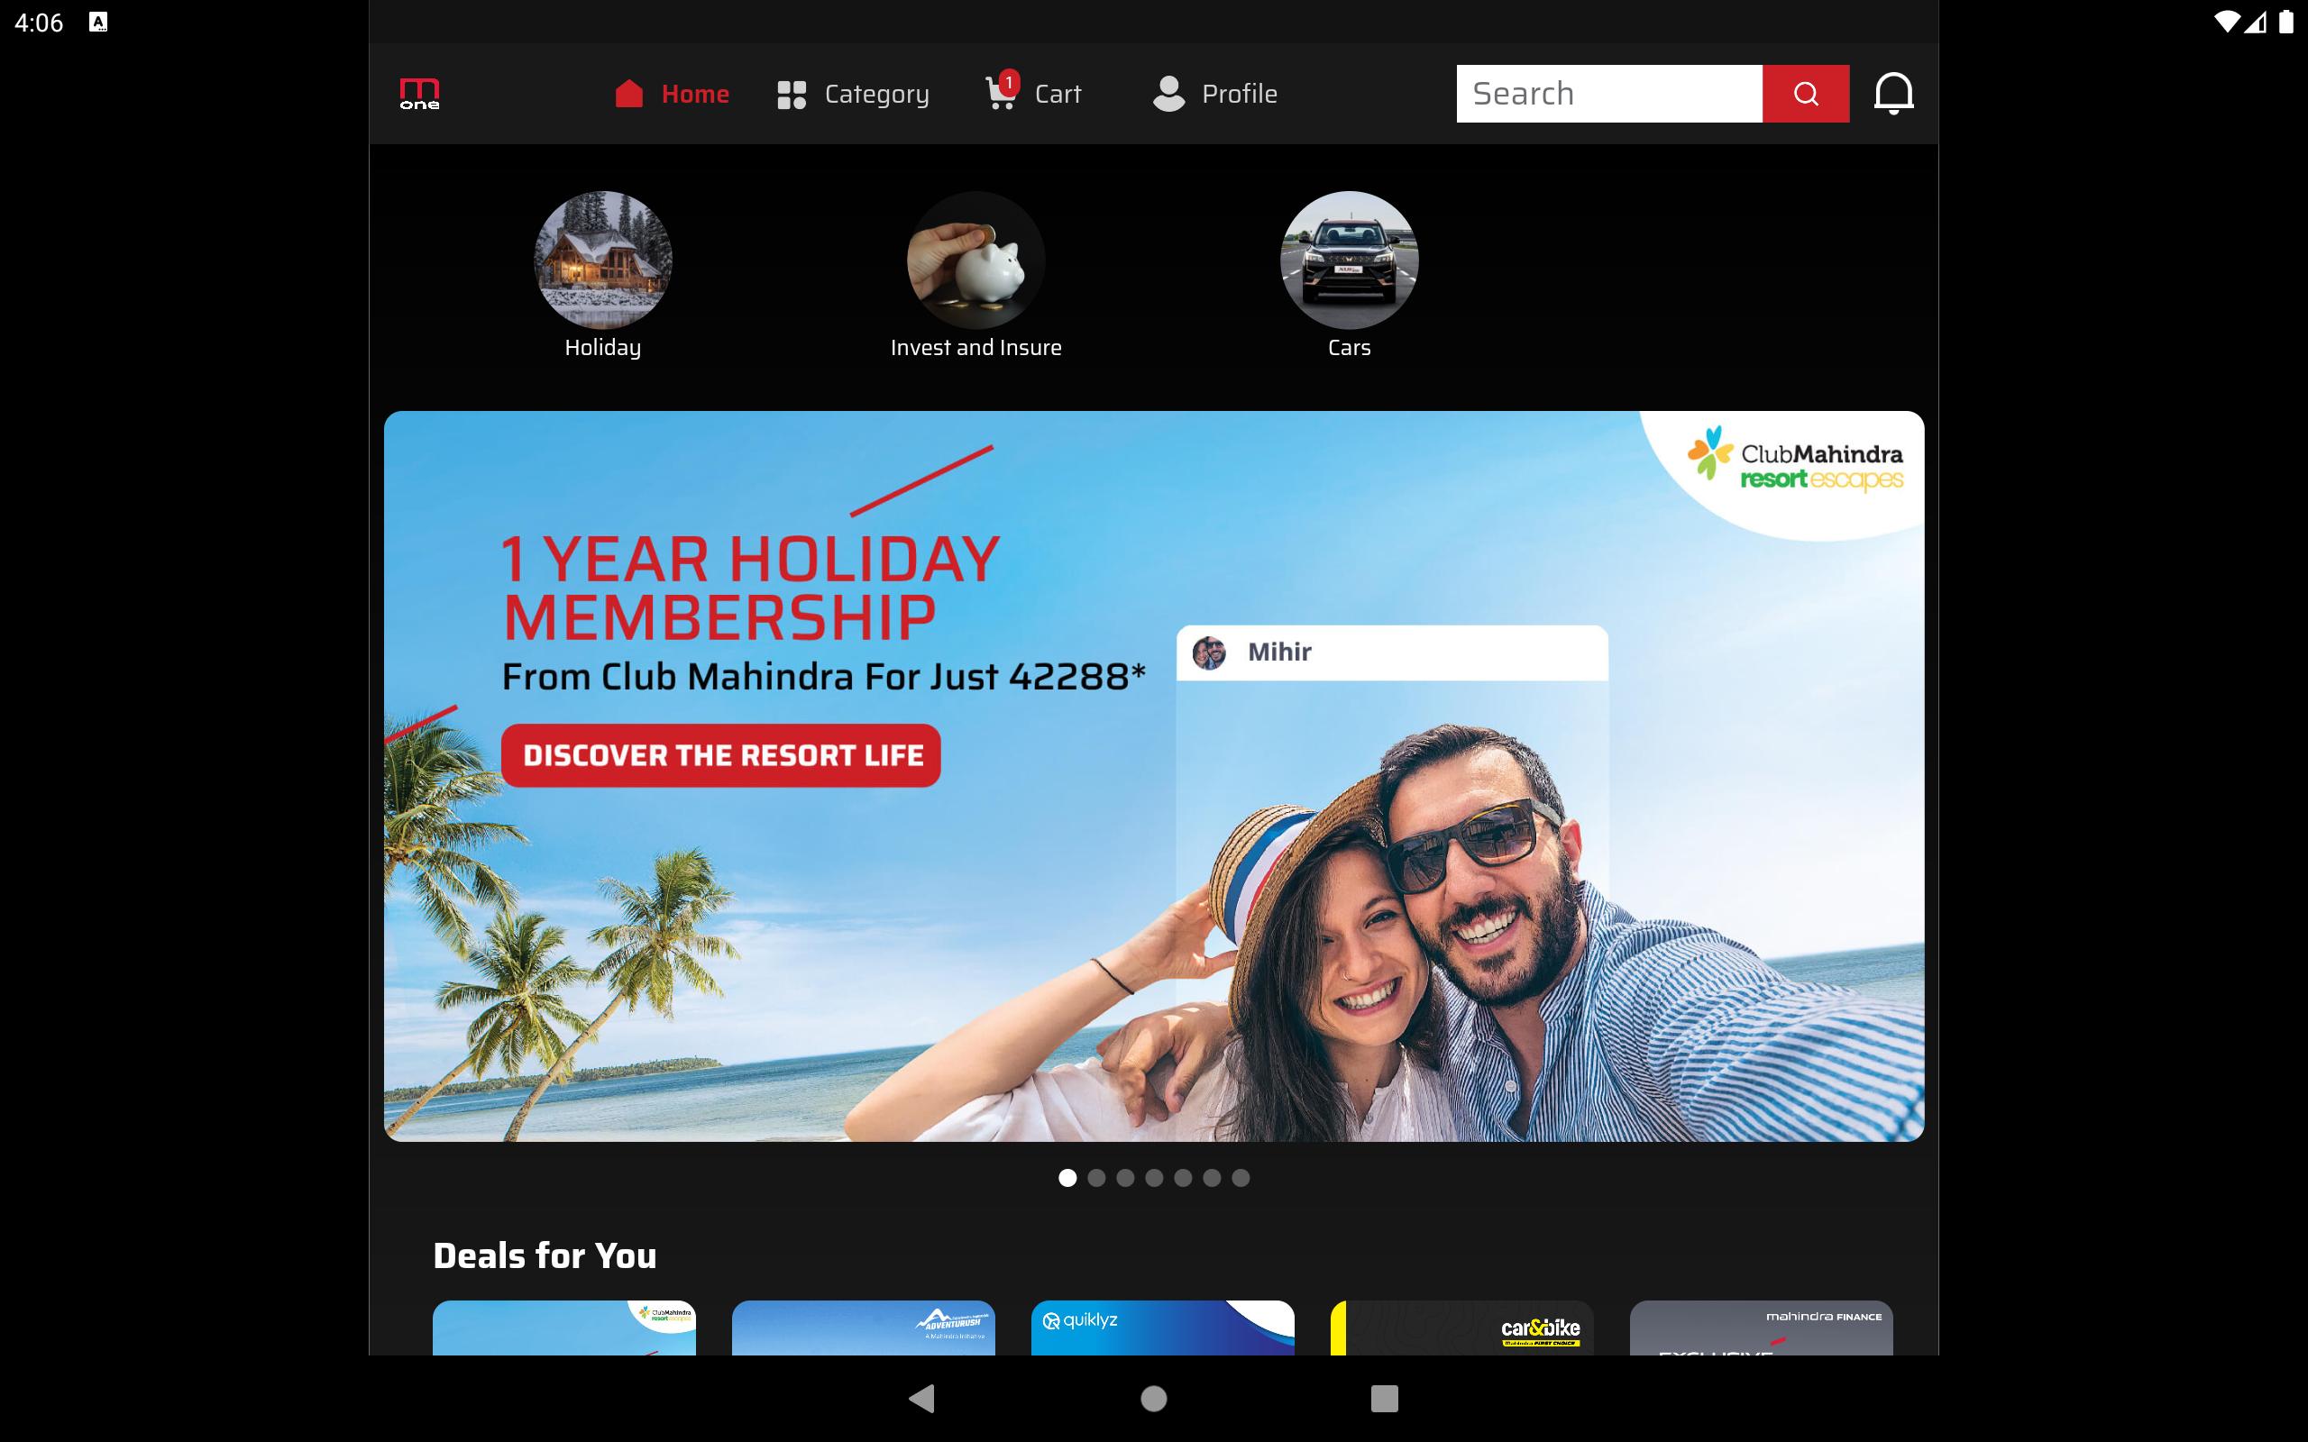Click into the Search input field

pos(1609,94)
